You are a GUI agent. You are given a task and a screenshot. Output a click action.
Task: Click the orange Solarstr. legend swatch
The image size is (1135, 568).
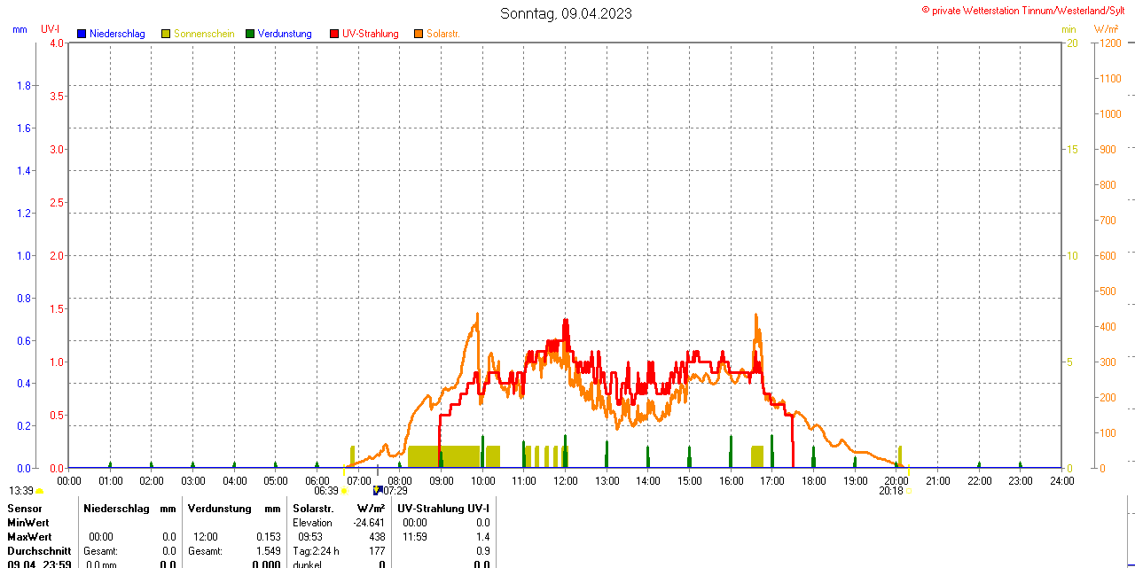coord(419,34)
